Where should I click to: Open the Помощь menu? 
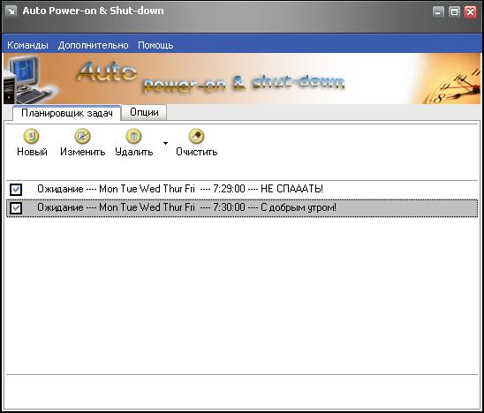coord(155,45)
